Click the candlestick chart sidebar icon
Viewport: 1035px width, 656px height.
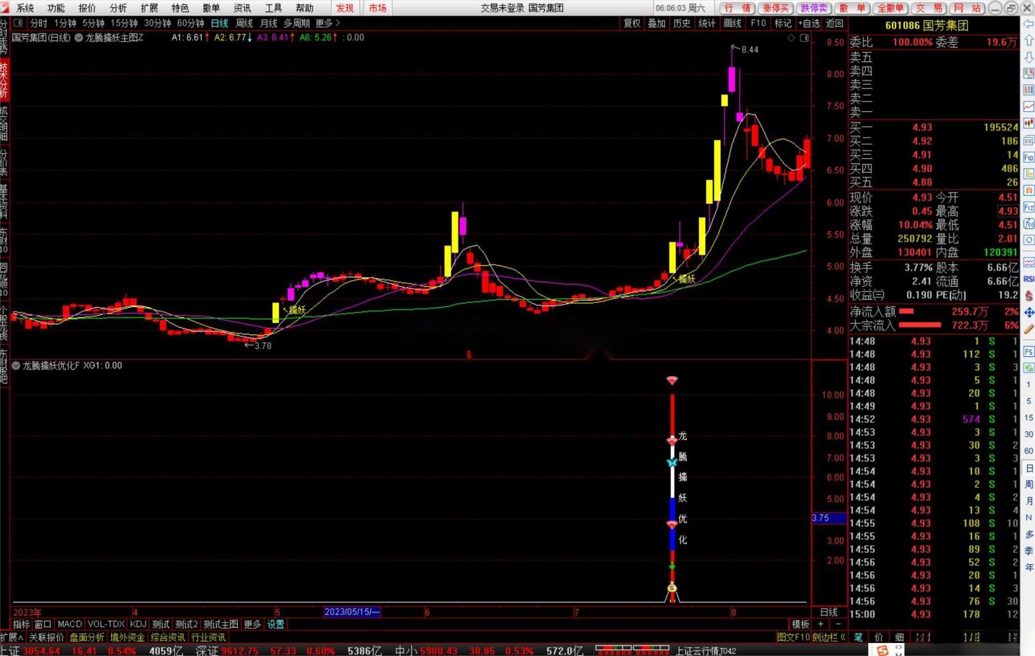coord(1028,123)
